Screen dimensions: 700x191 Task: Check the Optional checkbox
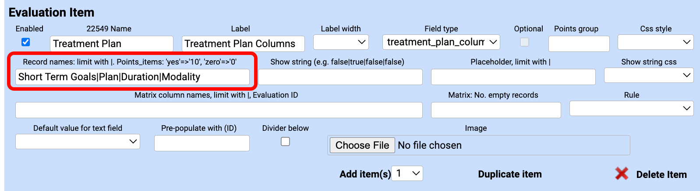[x=524, y=42]
